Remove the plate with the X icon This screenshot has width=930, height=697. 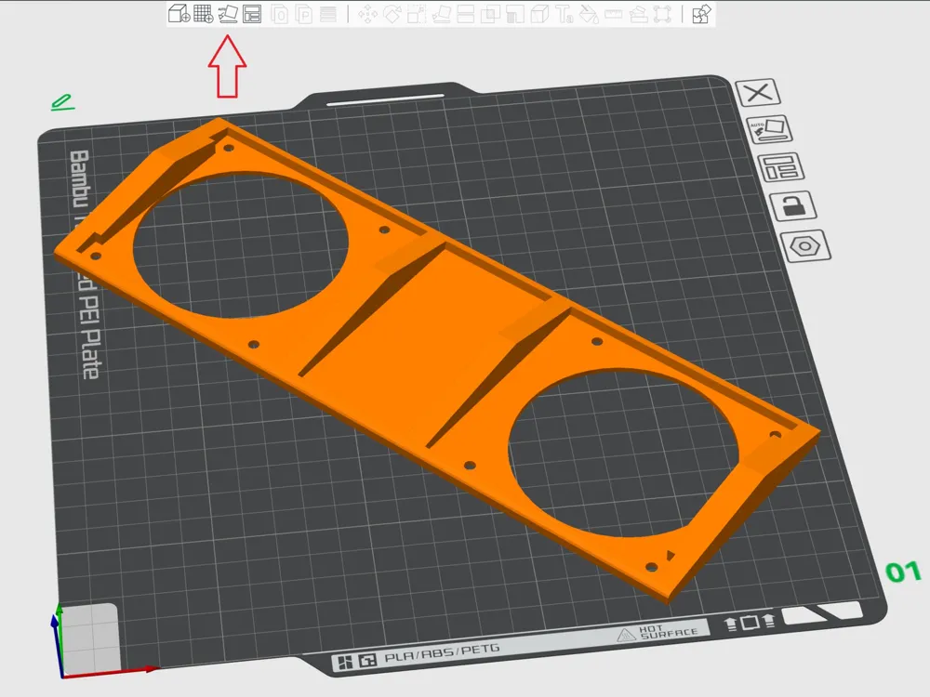pos(758,92)
